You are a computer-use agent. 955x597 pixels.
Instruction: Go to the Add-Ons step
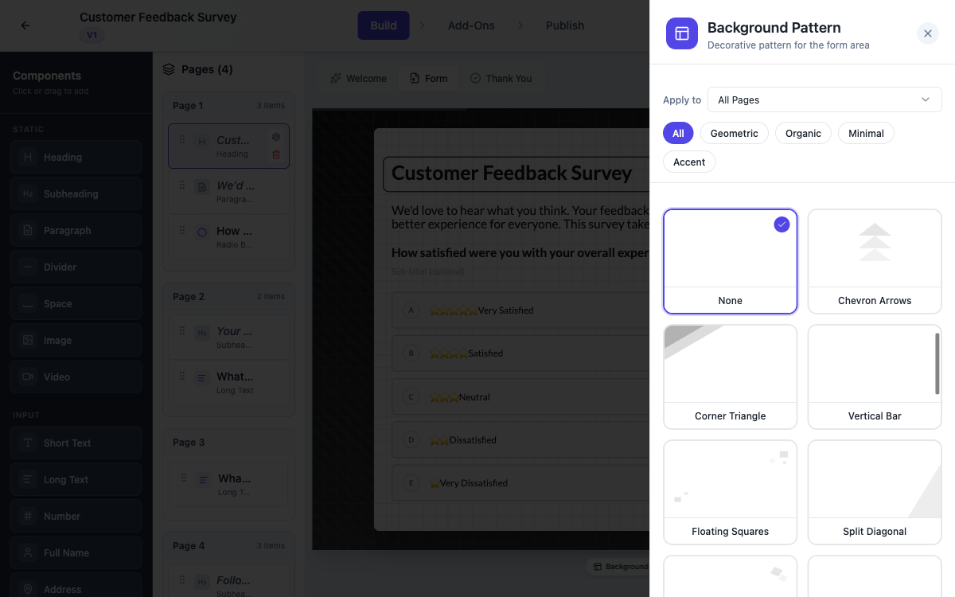tap(471, 25)
